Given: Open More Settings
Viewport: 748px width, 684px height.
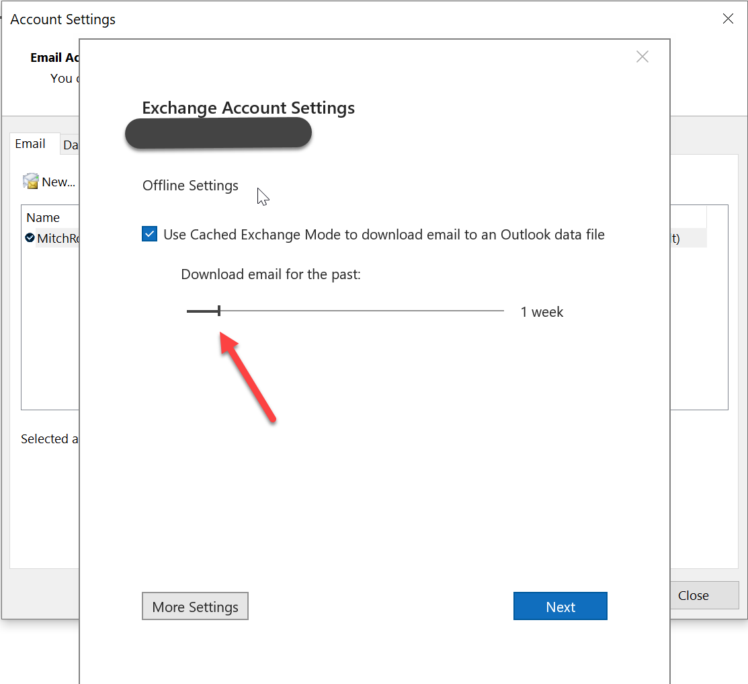Looking at the screenshot, I should 195,607.
